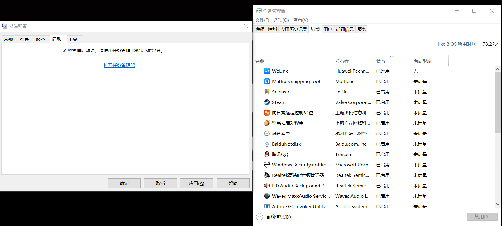This screenshot has height=226, width=502.
Task: Click the startup list scrollbar up arrow
Action: coord(498,69)
